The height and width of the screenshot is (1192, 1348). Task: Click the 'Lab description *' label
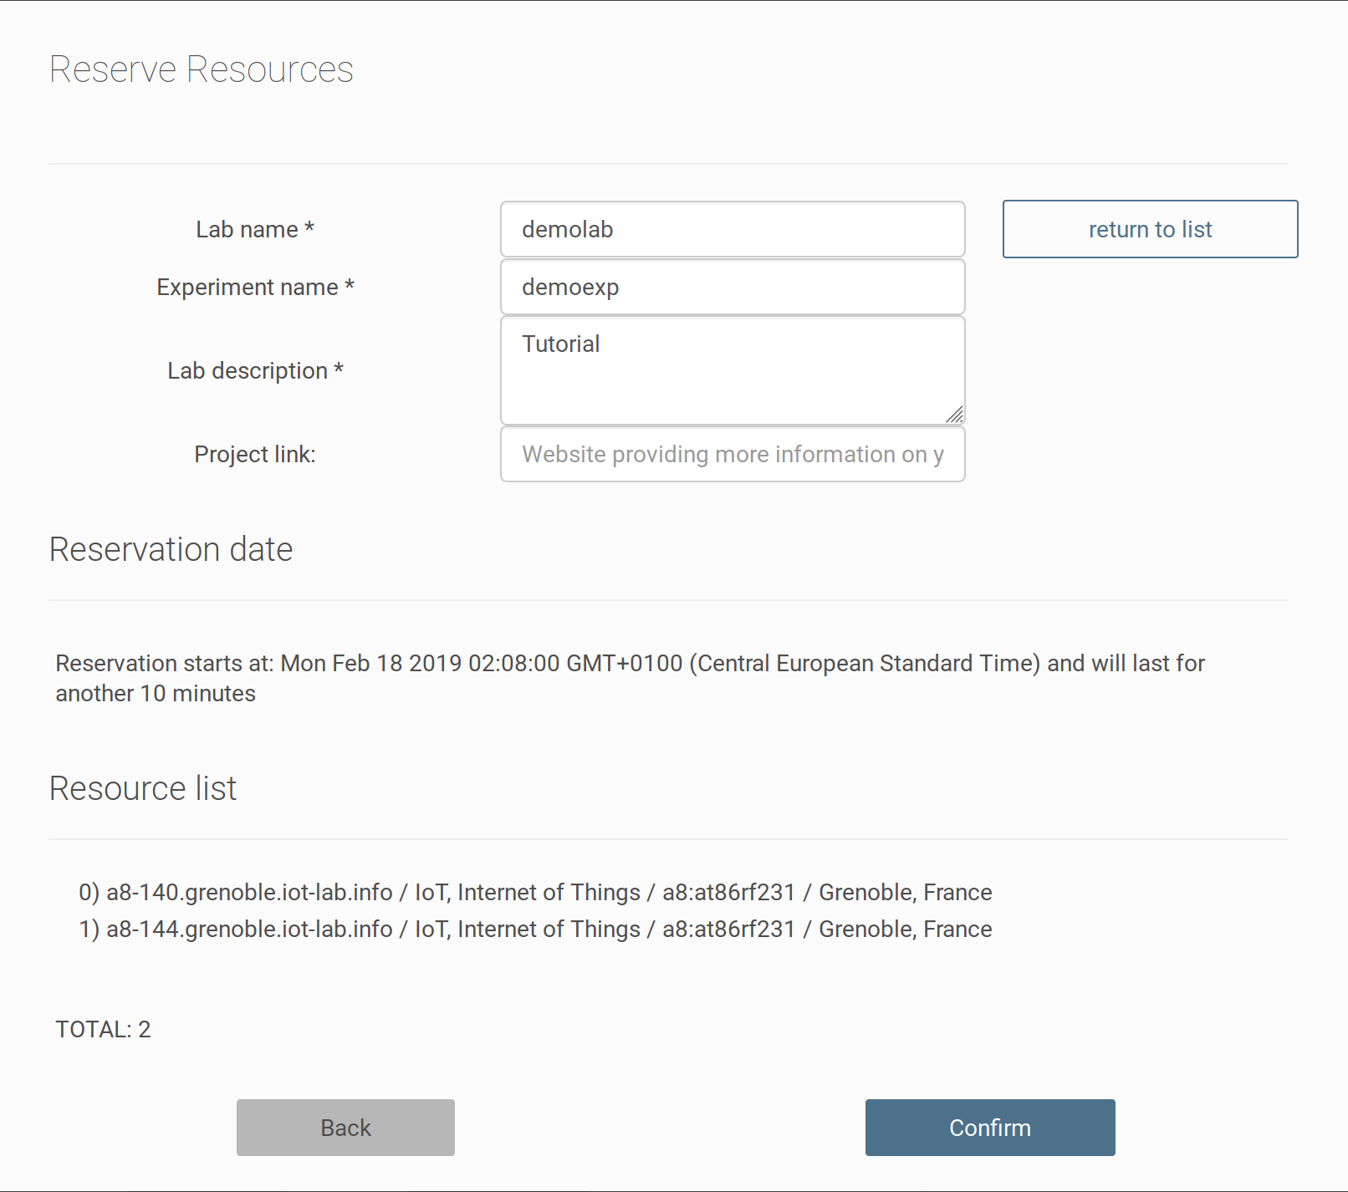[254, 370]
